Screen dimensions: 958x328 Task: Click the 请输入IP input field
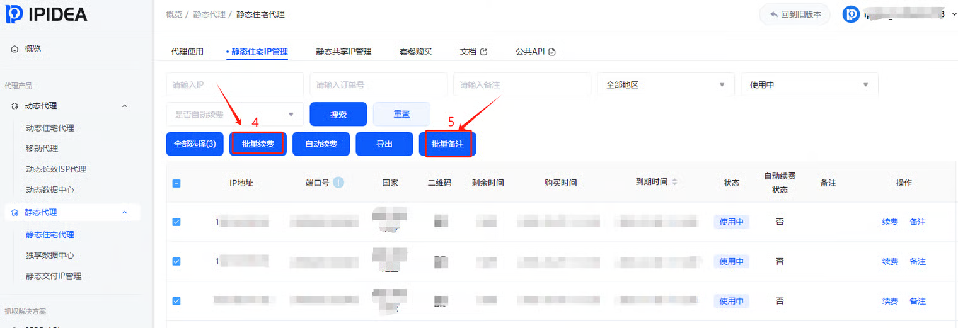pyautogui.click(x=234, y=84)
